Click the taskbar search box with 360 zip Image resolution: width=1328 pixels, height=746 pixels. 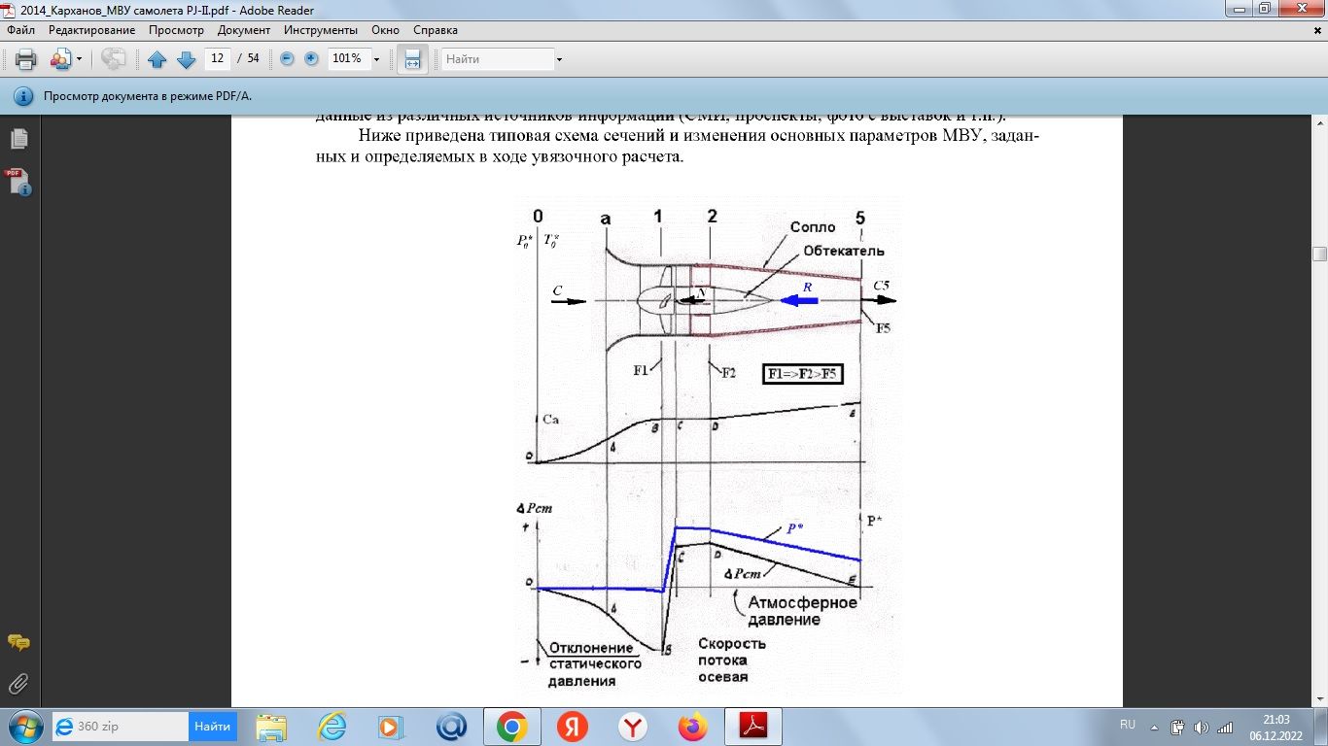(x=121, y=727)
